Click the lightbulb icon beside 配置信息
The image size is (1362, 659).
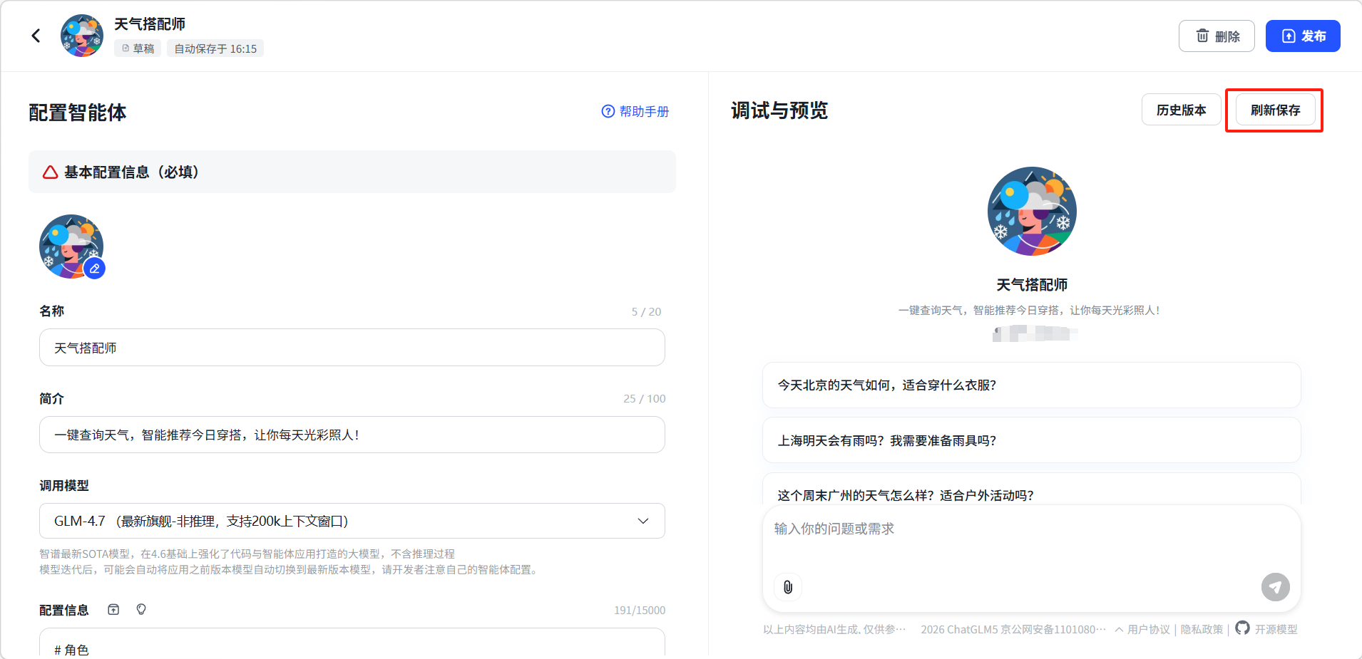[141, 609]
